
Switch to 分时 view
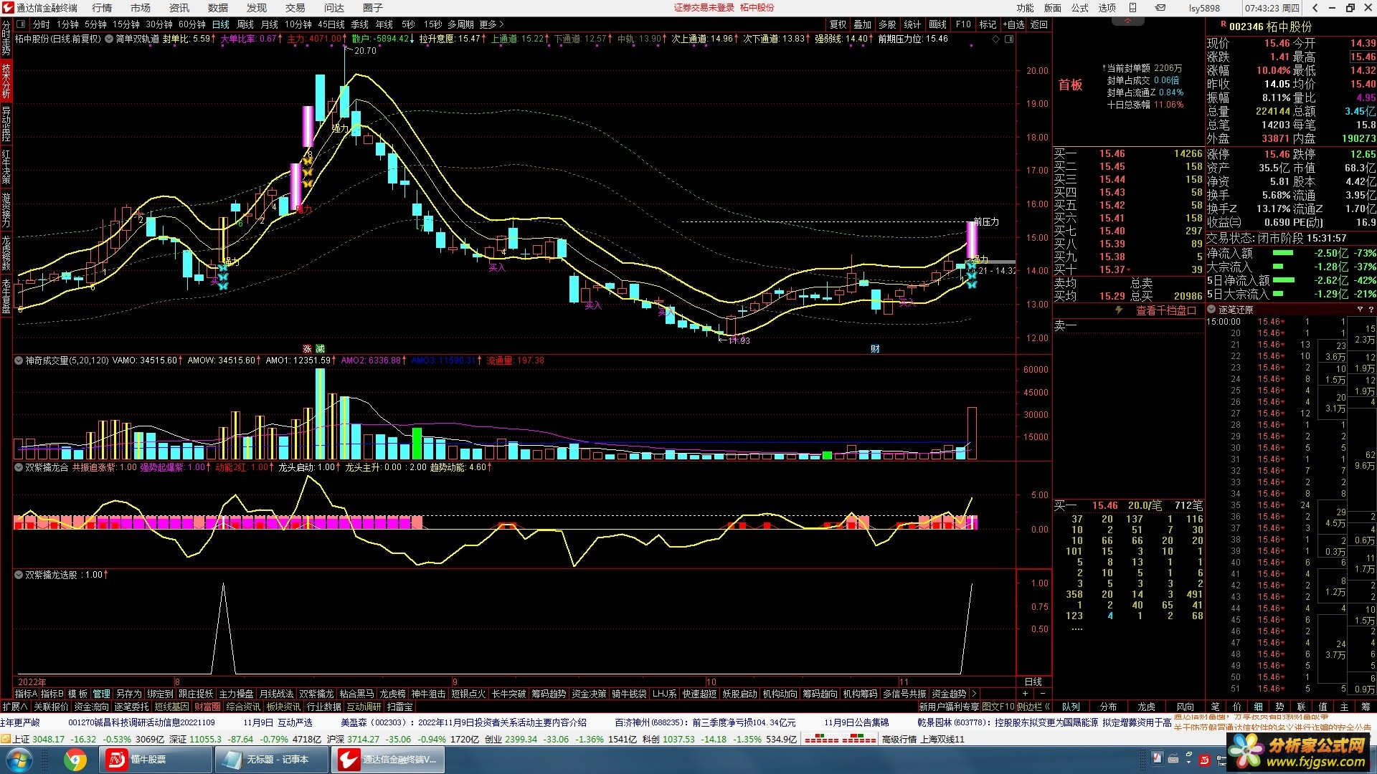[42, 24]
